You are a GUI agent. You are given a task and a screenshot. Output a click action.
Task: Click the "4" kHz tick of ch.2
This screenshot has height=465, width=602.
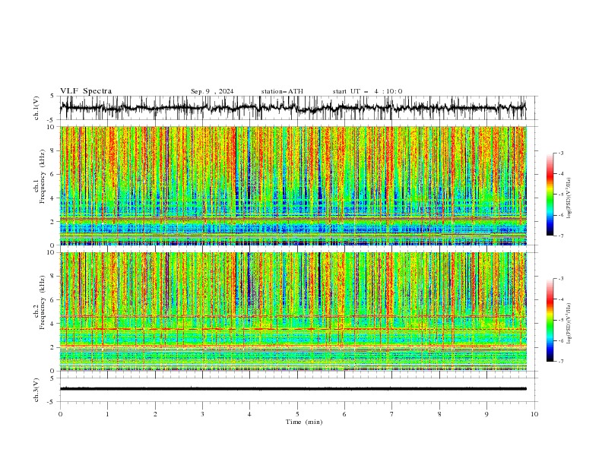53,324
